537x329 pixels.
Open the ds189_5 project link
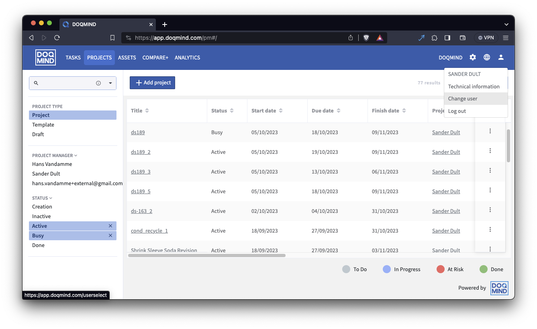click(141, 191)
